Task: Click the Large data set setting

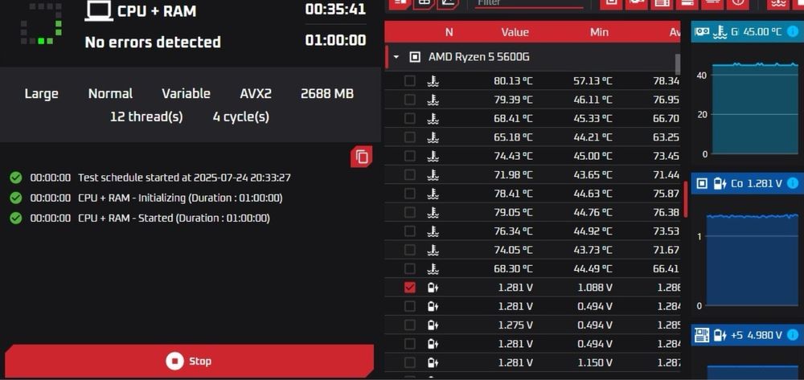Action: pyautogui.click(x=42, y=94)
